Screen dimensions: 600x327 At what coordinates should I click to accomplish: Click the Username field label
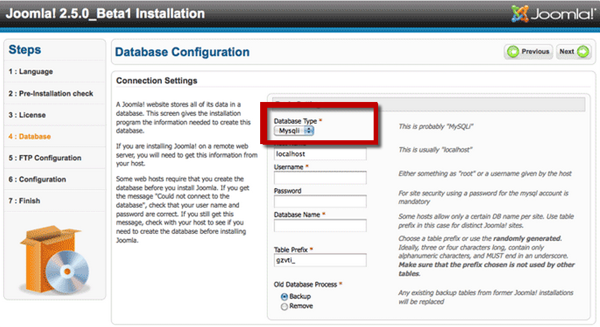point(288,167)
